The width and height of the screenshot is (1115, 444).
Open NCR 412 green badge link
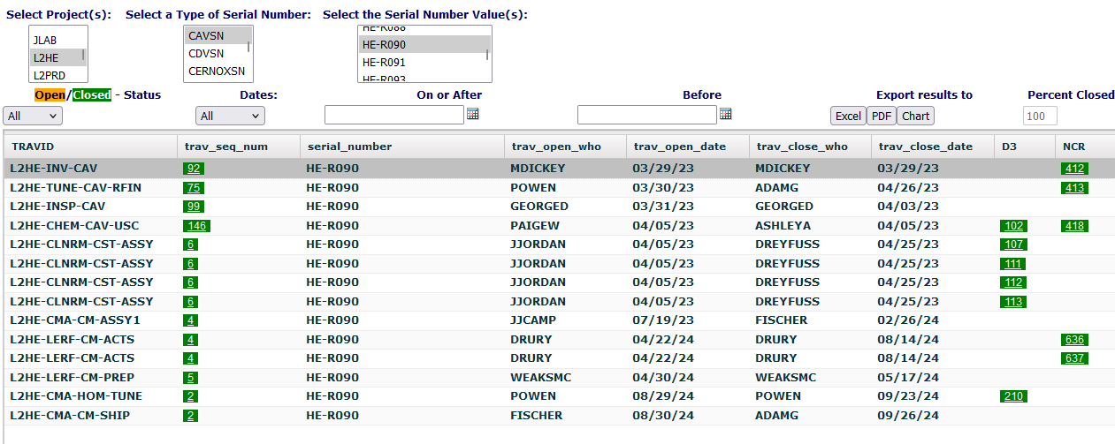coord(1074,169)
